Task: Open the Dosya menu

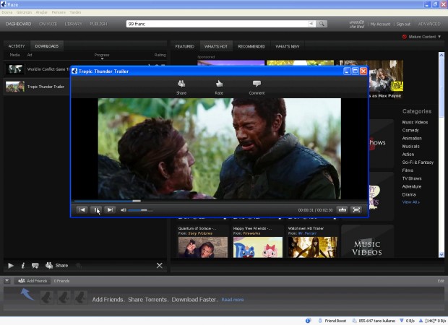Action: 7,12
